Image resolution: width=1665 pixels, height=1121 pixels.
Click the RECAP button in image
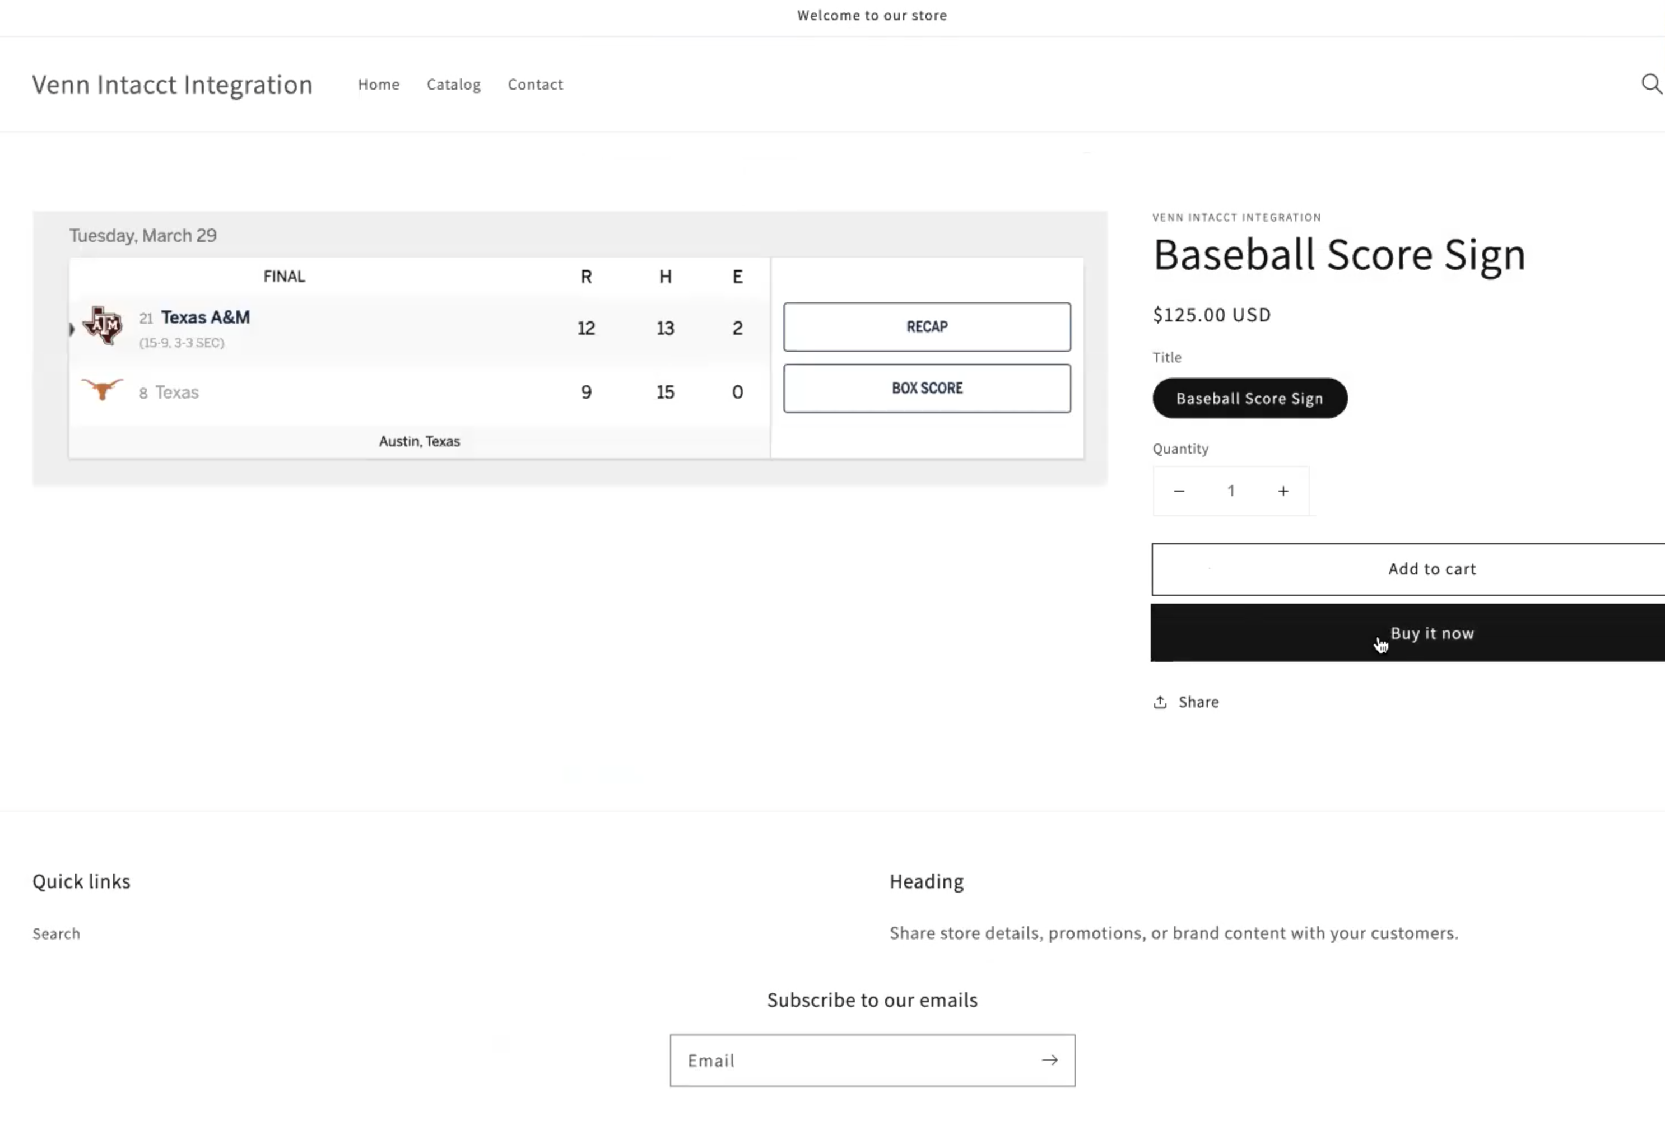(x=927, y=326)
